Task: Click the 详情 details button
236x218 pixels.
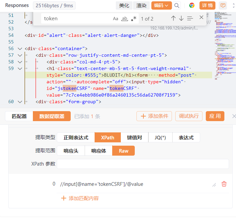Action: click(207, 6)
